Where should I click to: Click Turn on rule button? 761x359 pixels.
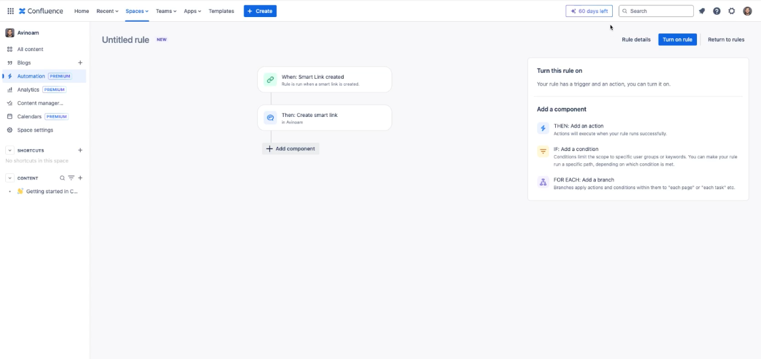(x=677, y=39)
